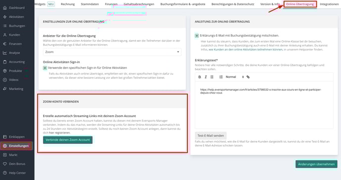Apply italic formatting in Erklärungstext editor
341x180 pixels.
click(206, 77)
